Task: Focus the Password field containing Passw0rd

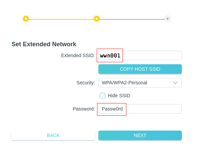Action: coord(140,109)
